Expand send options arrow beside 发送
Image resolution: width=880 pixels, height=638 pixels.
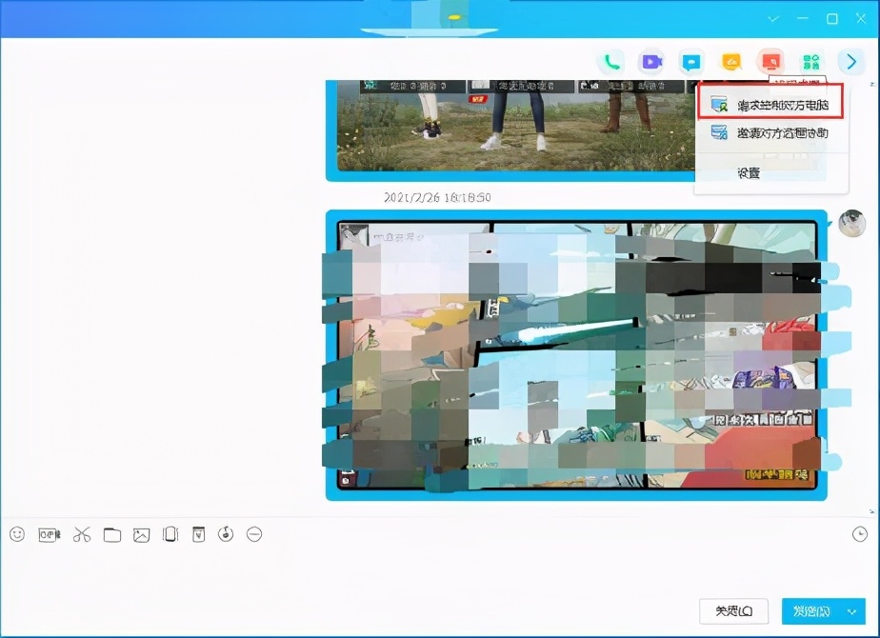852,611
